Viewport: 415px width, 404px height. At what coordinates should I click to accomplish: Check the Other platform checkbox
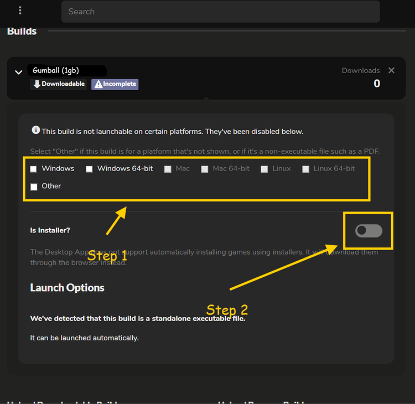point(34,187)
